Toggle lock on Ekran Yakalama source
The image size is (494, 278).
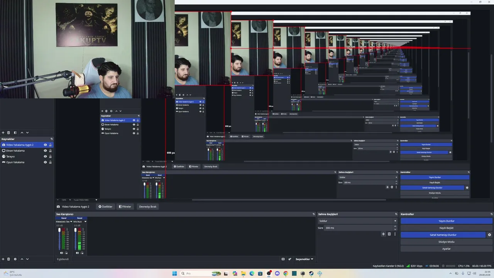pos(50,151)
